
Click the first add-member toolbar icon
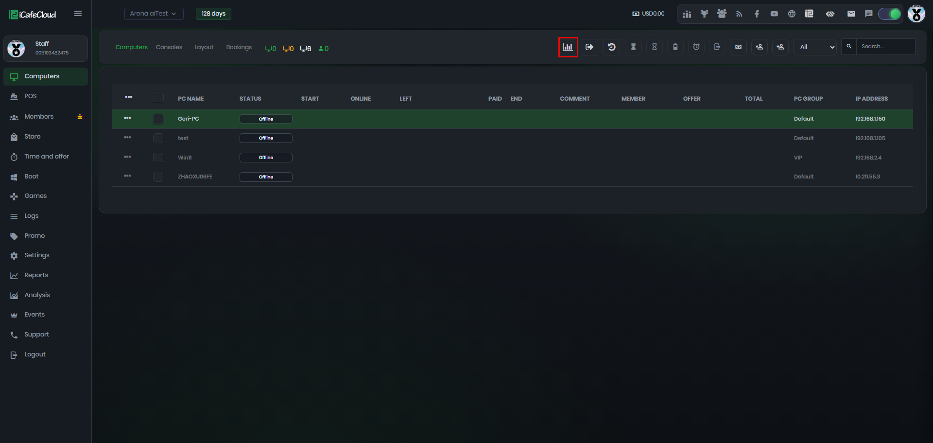click(x=760, y=47)
